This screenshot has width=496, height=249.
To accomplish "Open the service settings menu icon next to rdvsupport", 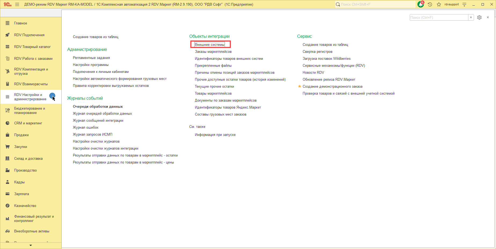I will 464,4.
